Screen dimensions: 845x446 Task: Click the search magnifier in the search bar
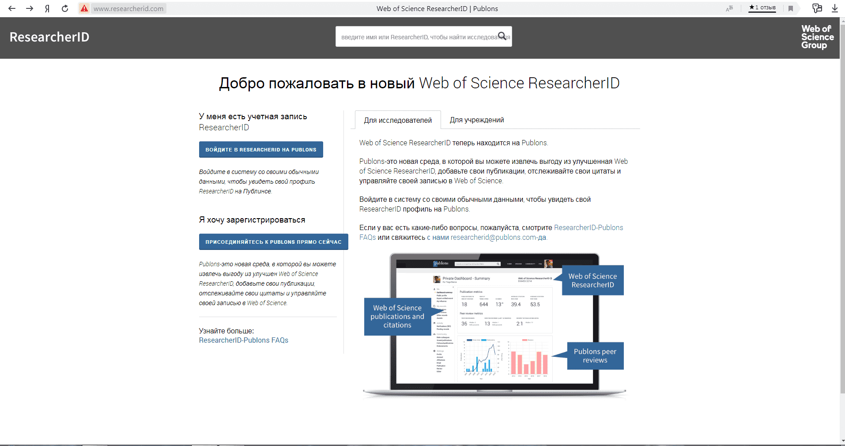[x=502, y=36]
